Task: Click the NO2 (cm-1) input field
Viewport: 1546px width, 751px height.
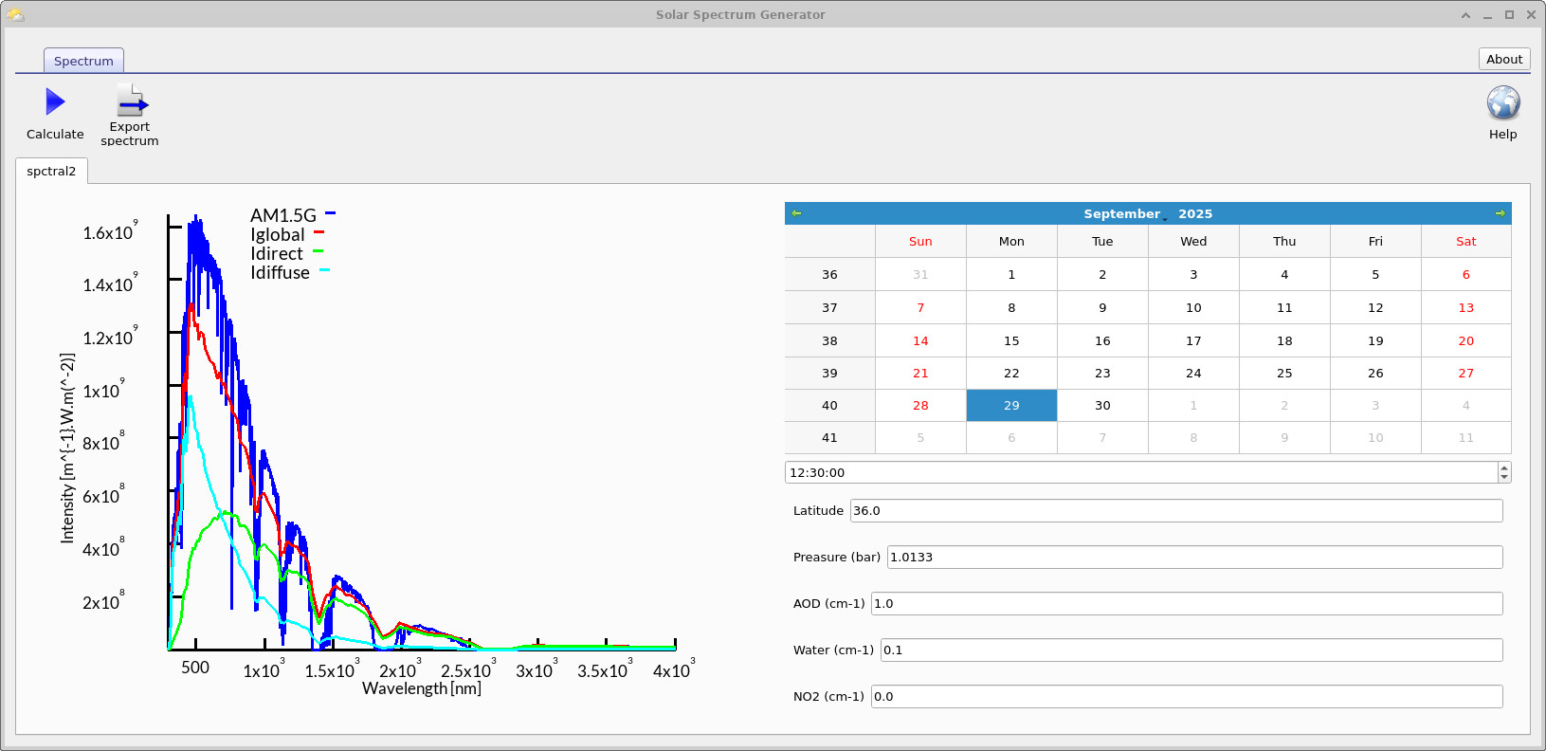Action: click(x=1186, y=697)
